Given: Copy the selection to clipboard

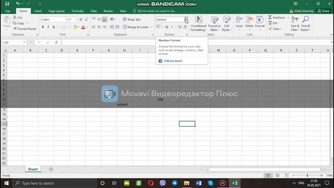Looking at the screenshot, I should [x=19, y=23].
